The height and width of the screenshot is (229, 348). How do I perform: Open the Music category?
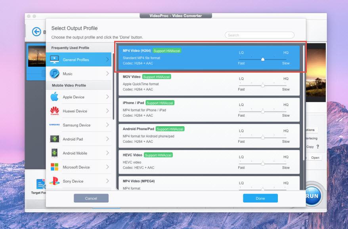pyautogui.click(x=79, y=73)
